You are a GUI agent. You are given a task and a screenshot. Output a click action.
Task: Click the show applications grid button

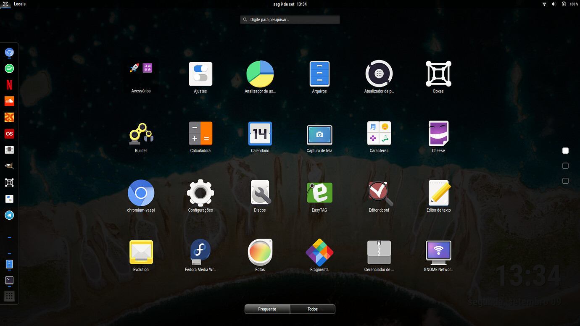click(x=9, y=296)
